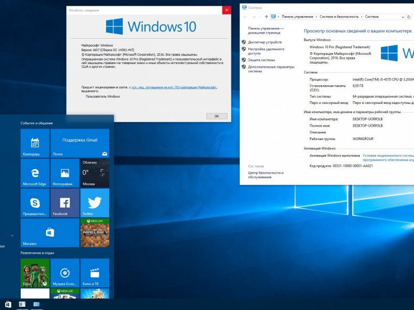Screen dimensions: 414x310
Task: Expand the chevron in Start menu left column
Action: click(12, 236)
